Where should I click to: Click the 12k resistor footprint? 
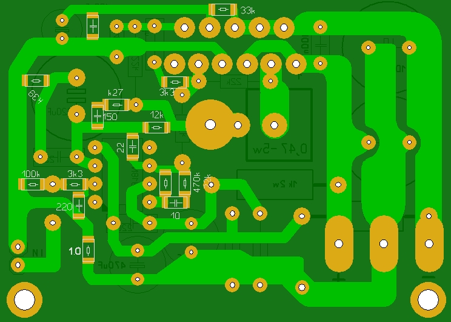point(156,127)
